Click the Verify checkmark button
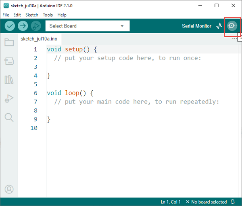Viewport: 242px width, 206px height. pyautogui.click(x=10, y=26)
